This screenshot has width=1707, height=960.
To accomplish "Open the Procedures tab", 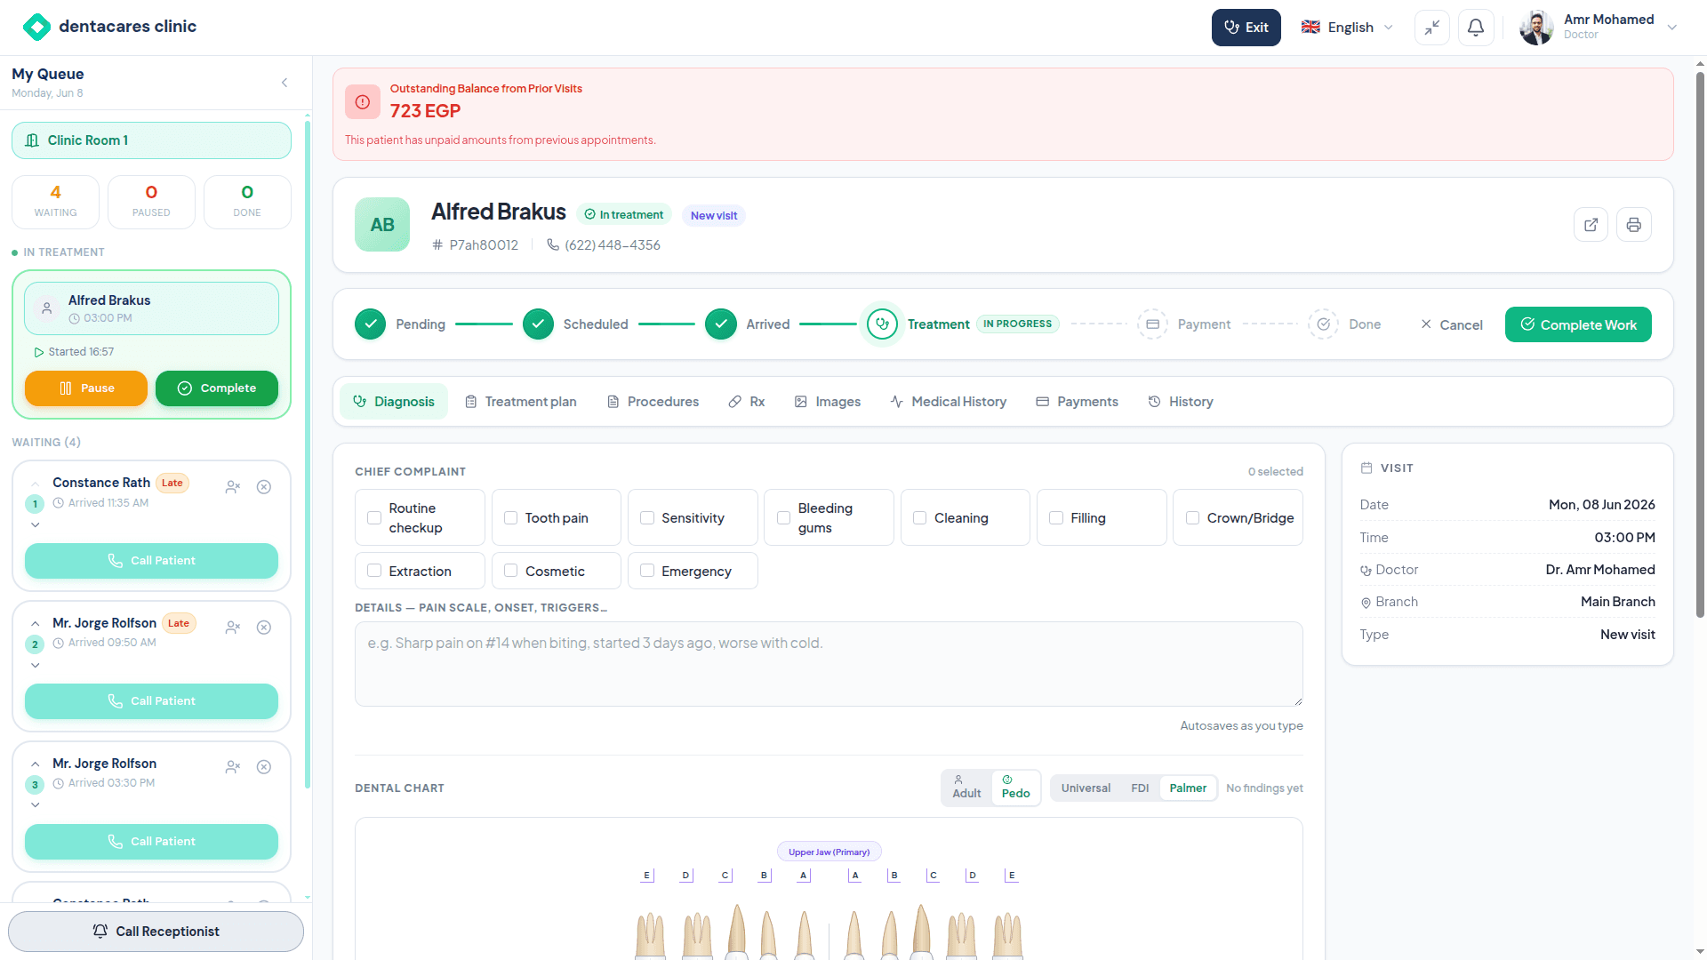I will pyautogui.click(x=653, y=402).
